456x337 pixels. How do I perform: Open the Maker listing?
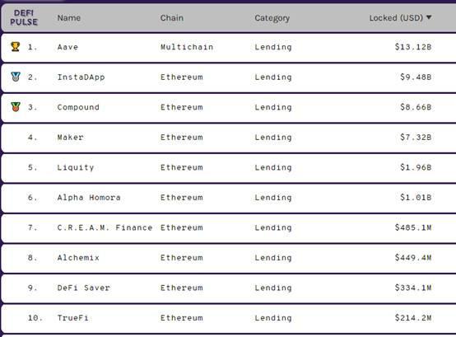coord(71,137)
